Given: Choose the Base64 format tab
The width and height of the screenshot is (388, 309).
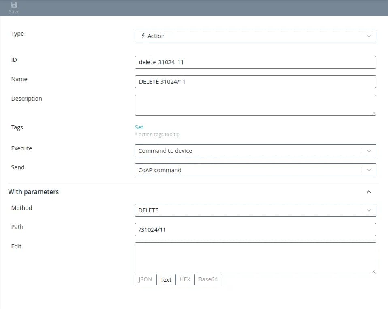Looking at the screenshot, I should [208, 279].
